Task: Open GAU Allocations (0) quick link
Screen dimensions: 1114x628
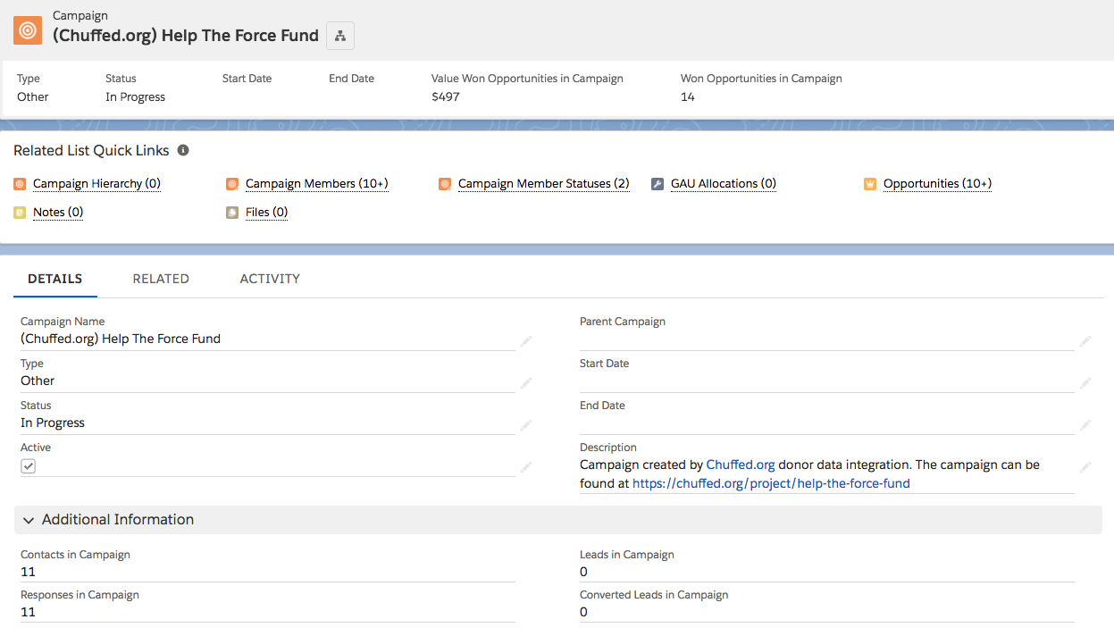Action: tap(723, 184)
